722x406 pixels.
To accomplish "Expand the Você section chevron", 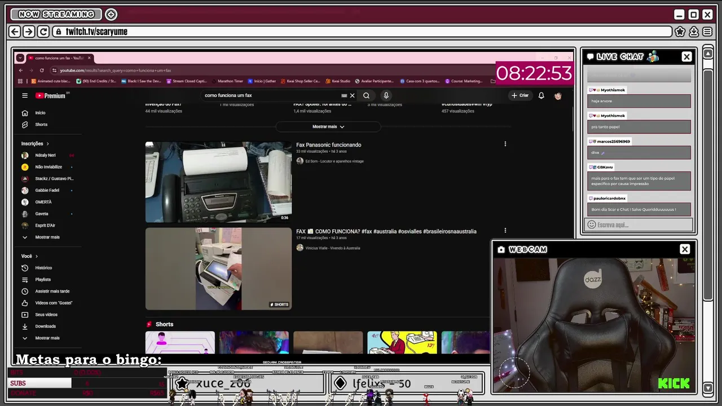I will [37, 256].
